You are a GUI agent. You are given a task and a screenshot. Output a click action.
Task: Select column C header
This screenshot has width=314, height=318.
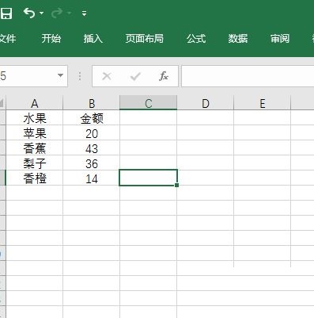tap(148, 103)
